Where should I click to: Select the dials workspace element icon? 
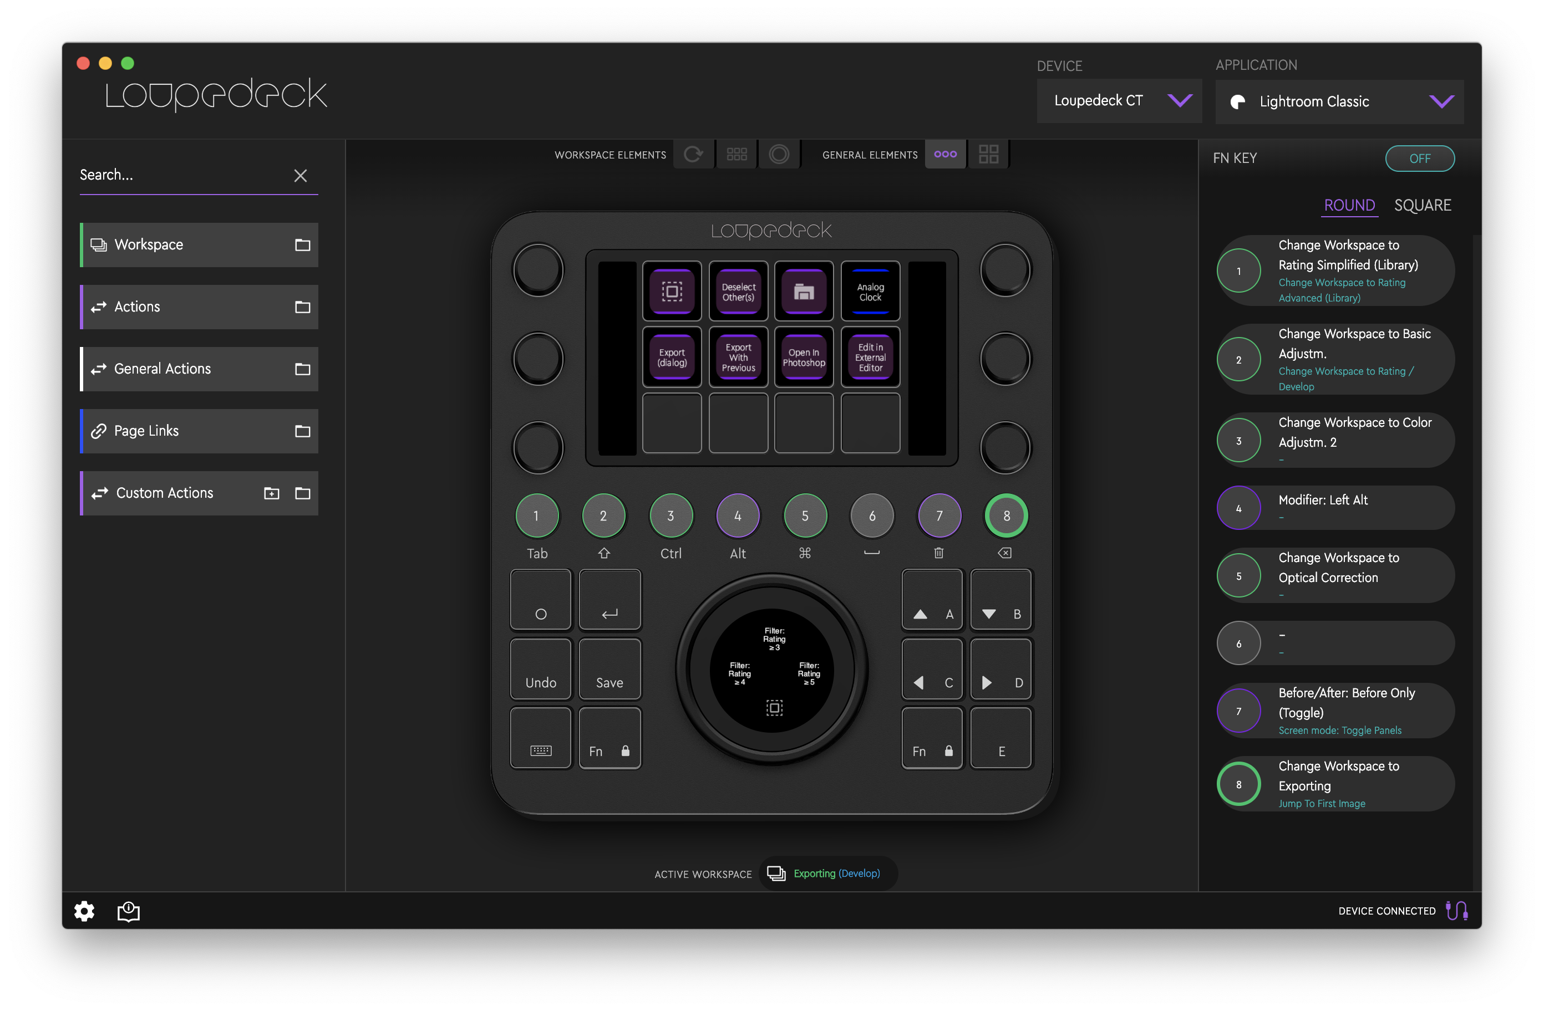693,154
